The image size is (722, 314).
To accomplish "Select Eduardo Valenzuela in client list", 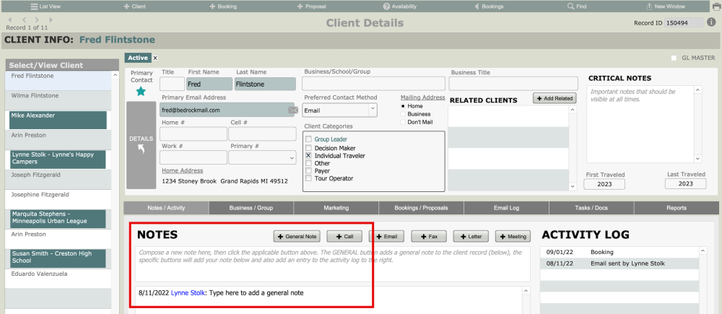I will pos(58,278).
